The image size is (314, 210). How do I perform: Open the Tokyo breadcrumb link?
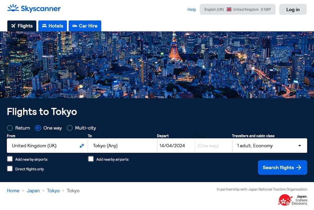(x=53, y=191)
